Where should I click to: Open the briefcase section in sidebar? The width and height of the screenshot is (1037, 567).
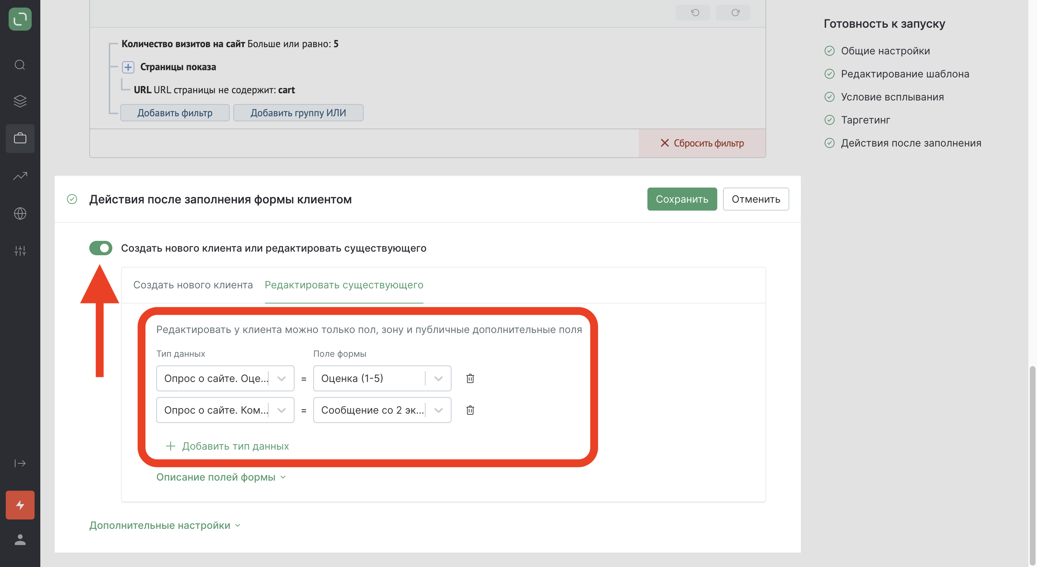(20, 139)
